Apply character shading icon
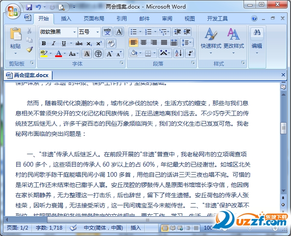Image resolution: width=291 pixels, height=236 pixels. click(x=87, y=54)
